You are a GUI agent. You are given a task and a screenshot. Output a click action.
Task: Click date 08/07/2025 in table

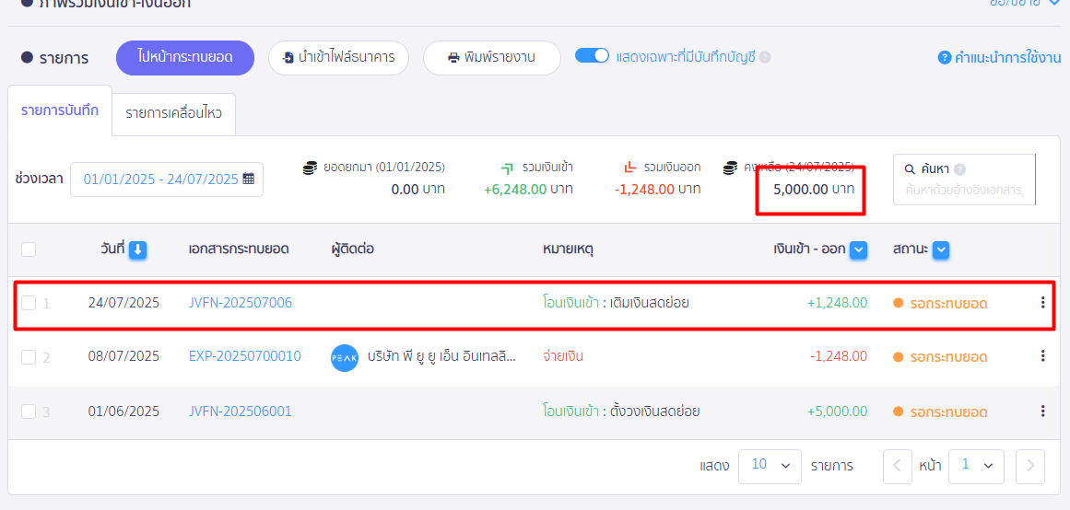pyautogui.click(x=123, y=356)
